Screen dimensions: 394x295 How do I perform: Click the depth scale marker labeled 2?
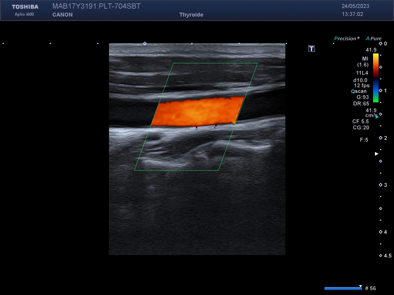pos(383,138)
